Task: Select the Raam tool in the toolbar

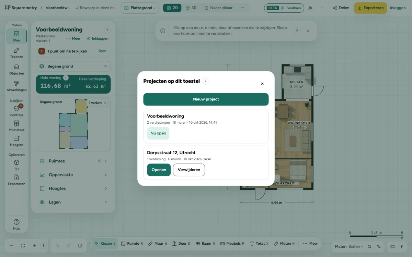Action: coord(205,244)
